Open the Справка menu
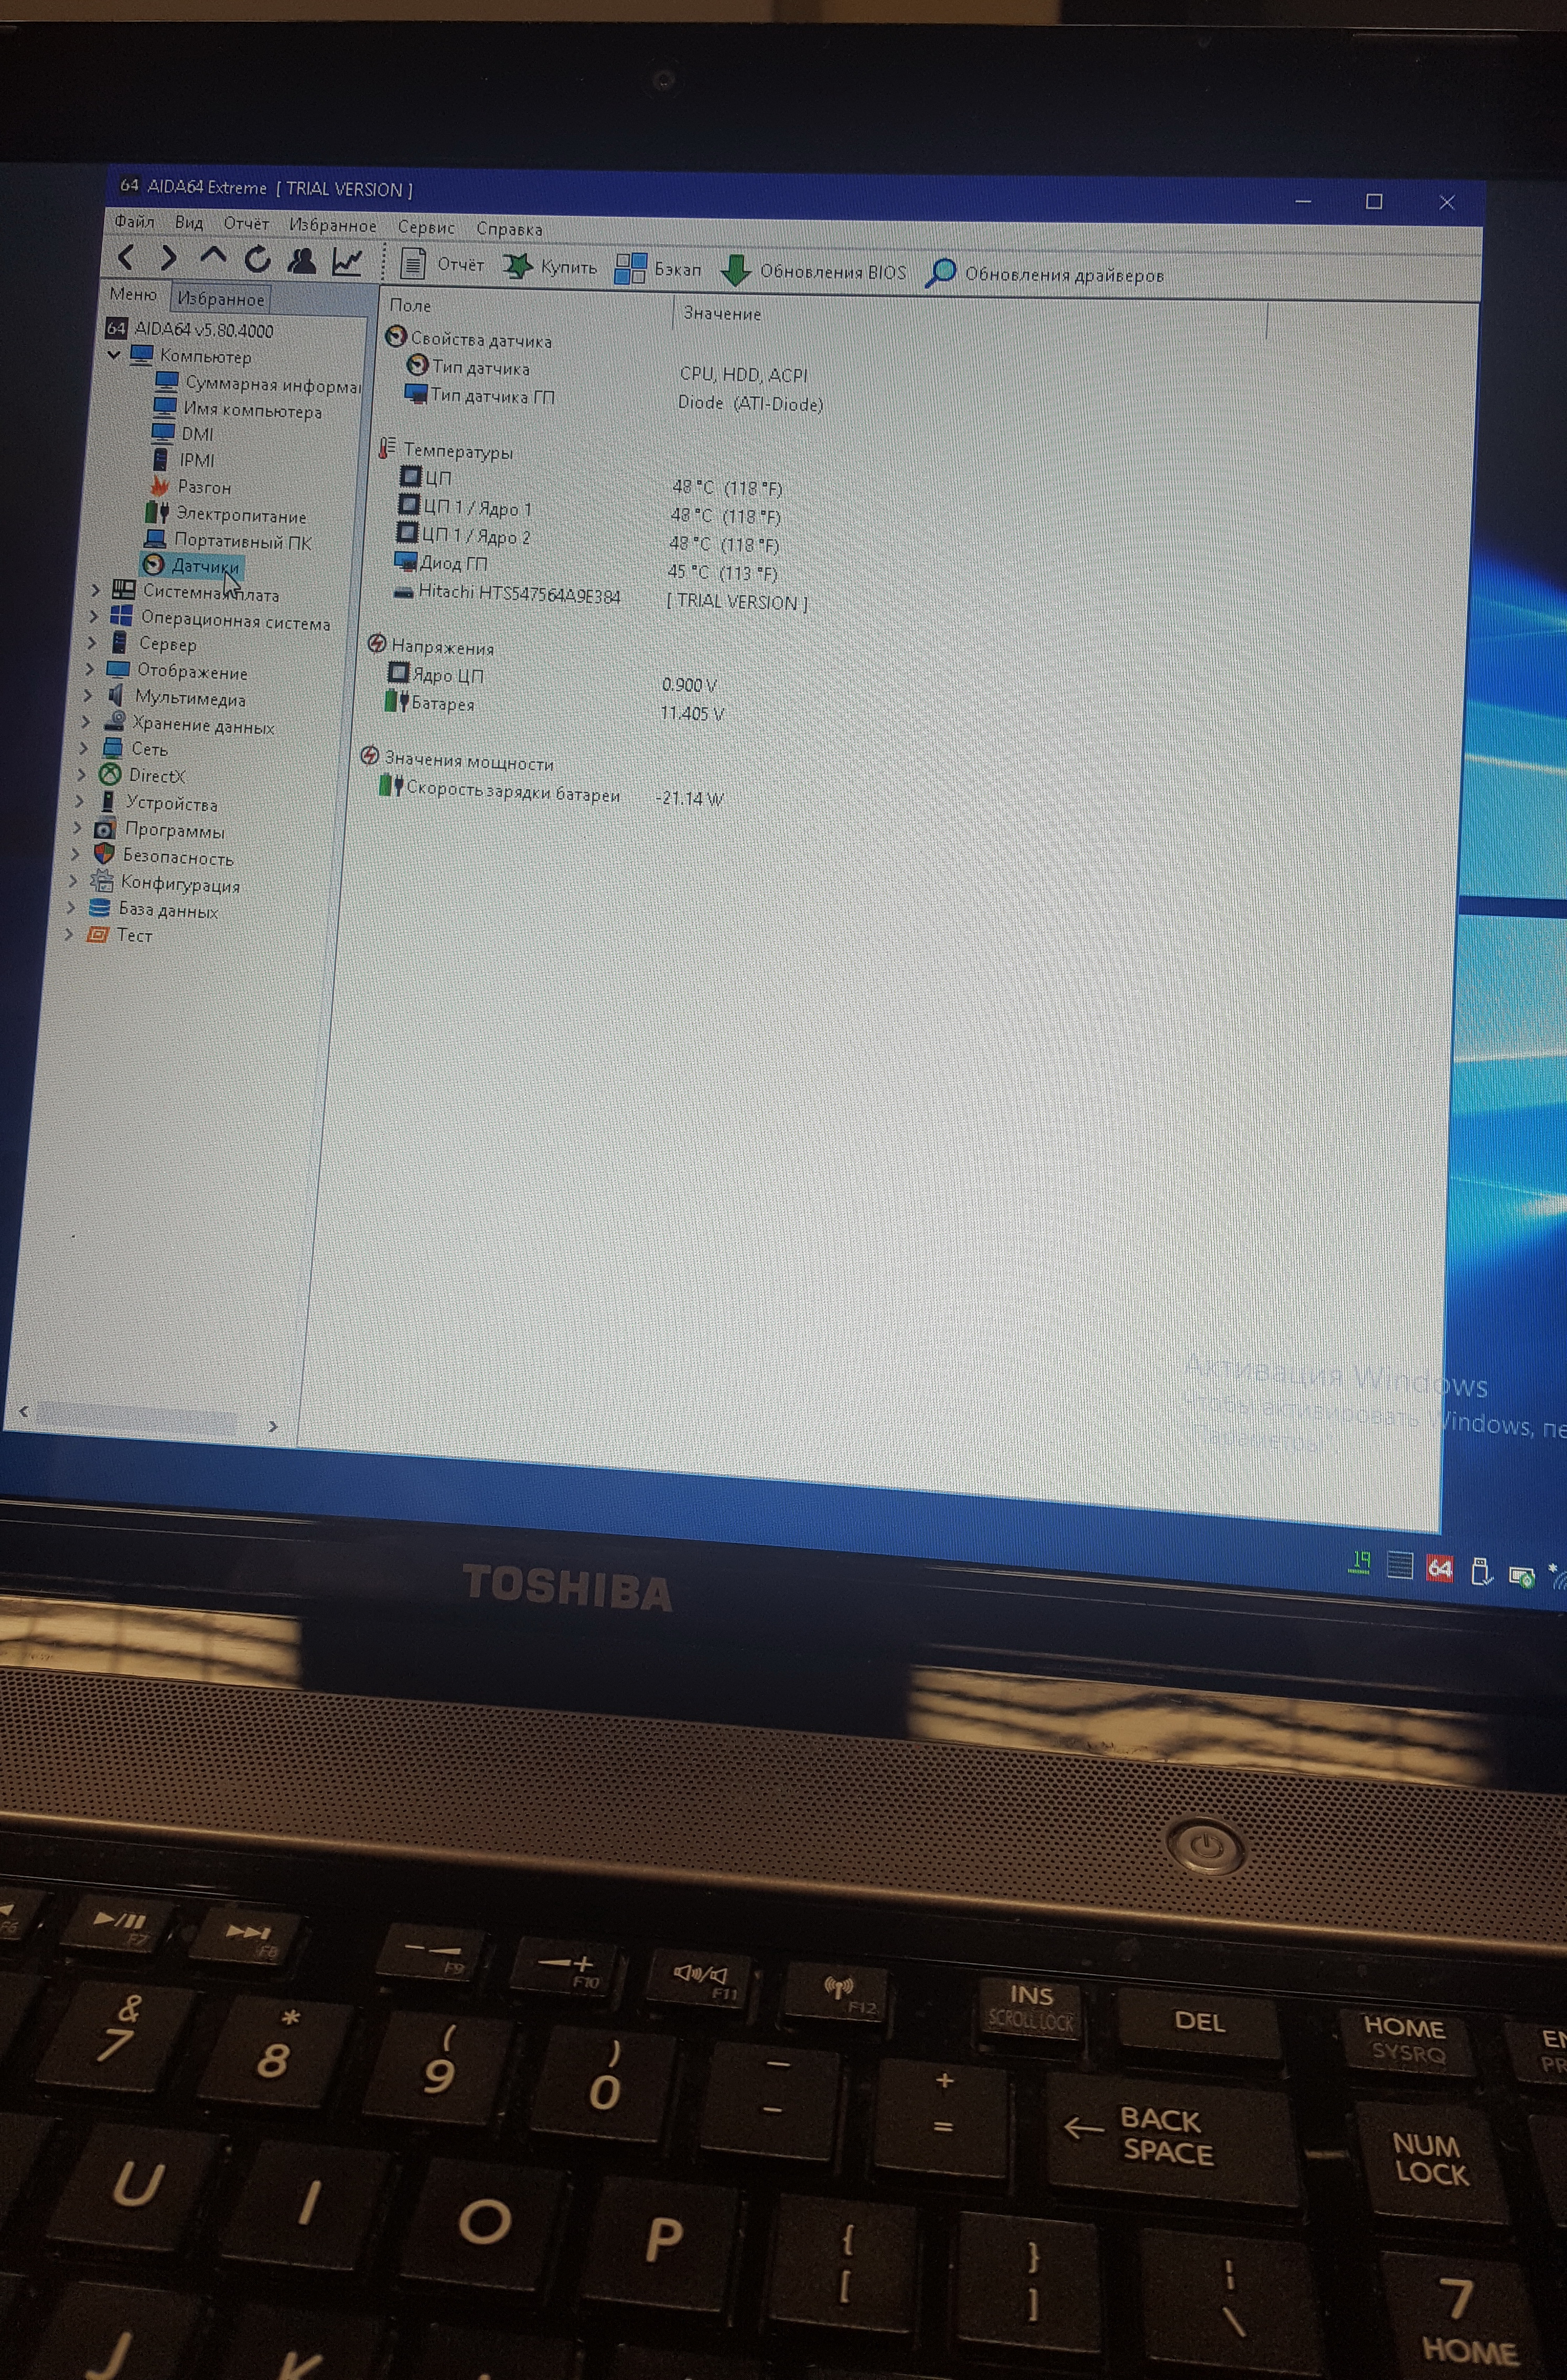This screenshot has width=1567, height=2380. coord(509,229)
